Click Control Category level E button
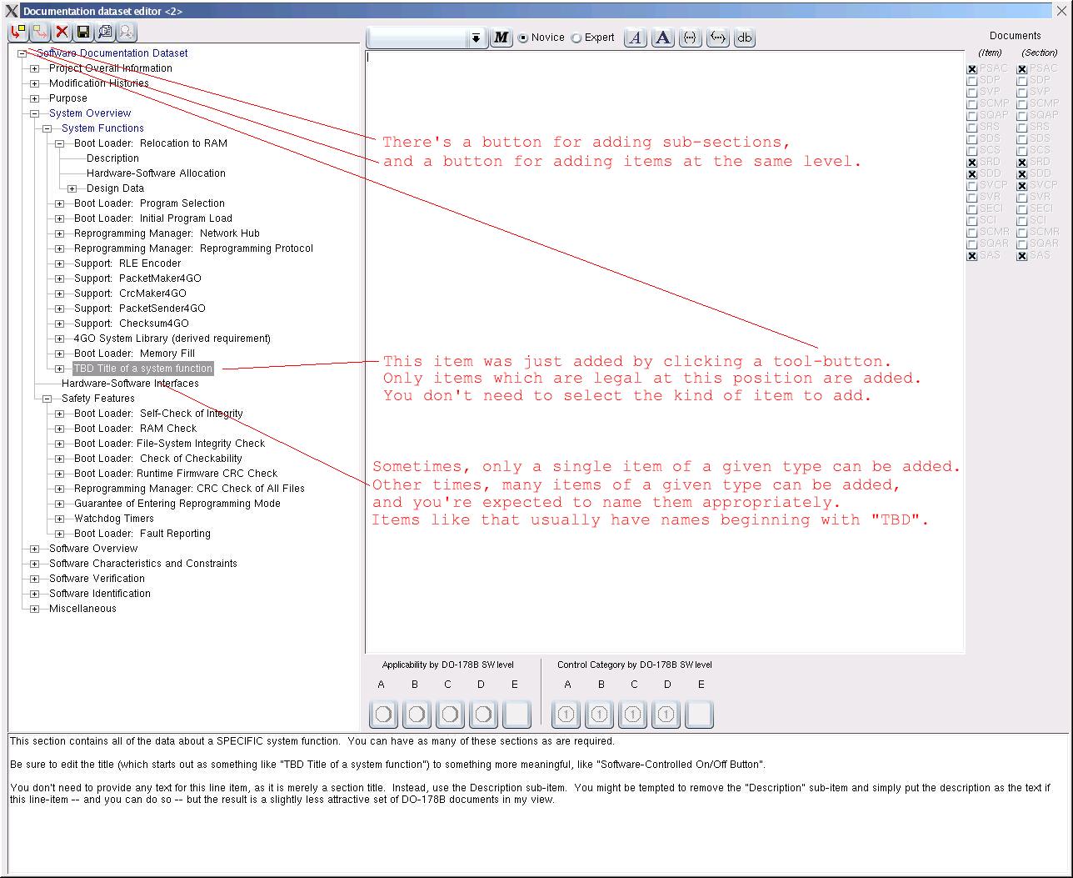The image size is (1073, 878). click(699, 715)
